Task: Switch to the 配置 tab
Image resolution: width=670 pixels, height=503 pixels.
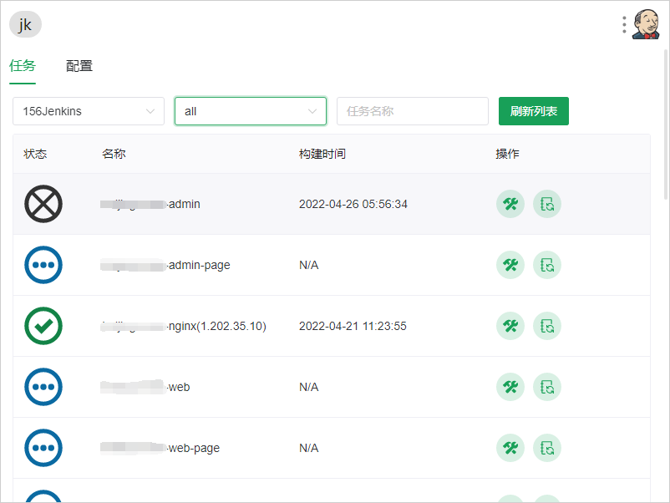Action: pos(79,66)
